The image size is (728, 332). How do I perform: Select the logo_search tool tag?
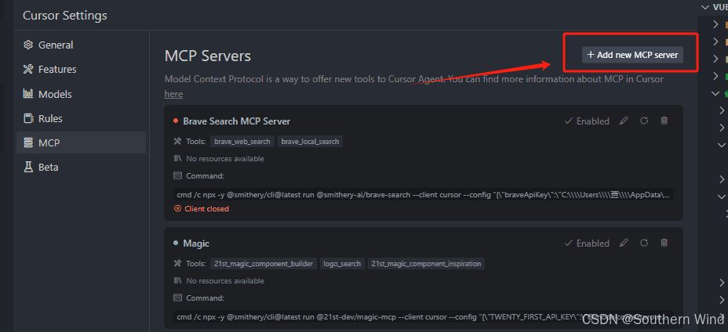pos(342,263)
